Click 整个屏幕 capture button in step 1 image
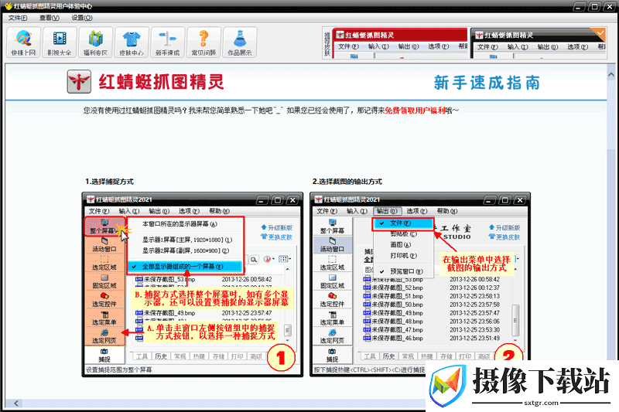This screenshot has height=412, width=619. (104, 226)
